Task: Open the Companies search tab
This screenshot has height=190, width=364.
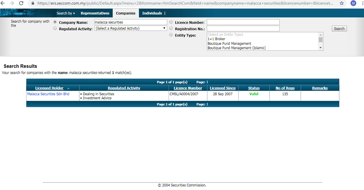Action: click(125, 13)
